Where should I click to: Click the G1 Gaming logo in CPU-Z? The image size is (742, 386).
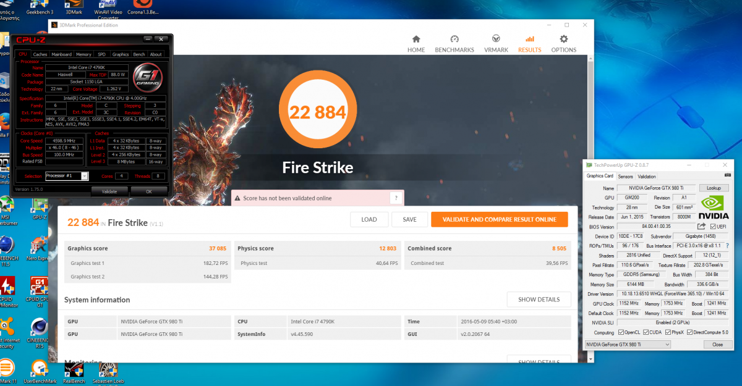click(148, 78)
